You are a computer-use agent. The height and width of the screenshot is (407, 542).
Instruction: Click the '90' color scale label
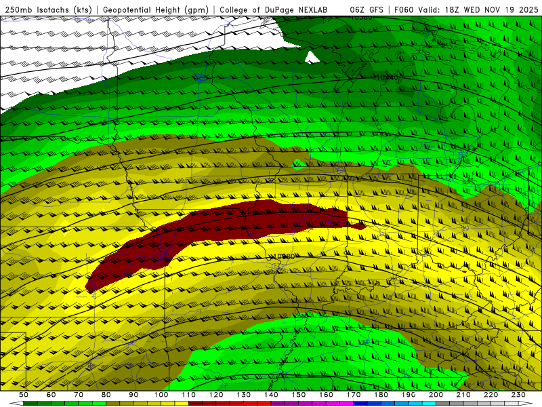133,395
